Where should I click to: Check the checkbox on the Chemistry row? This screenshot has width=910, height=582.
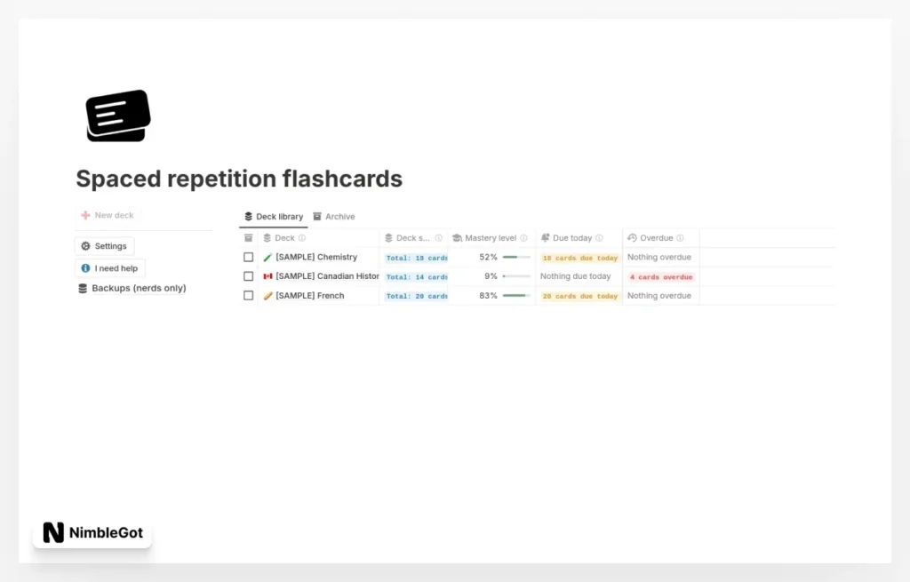248,257
